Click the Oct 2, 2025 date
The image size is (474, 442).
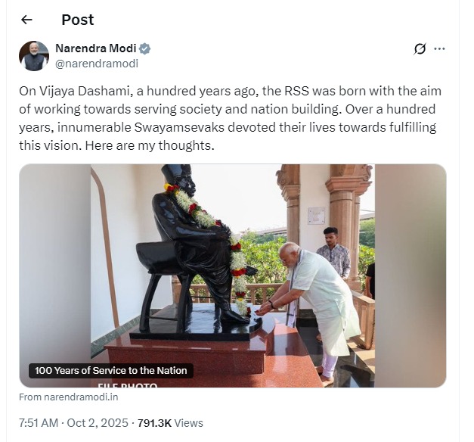(98, 423)
